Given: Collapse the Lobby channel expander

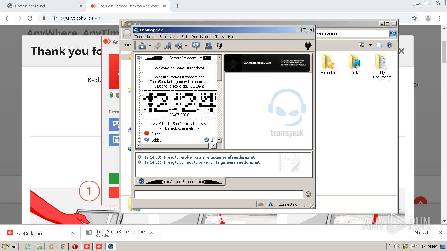Looking at the screenshot, I should (139, 140).
